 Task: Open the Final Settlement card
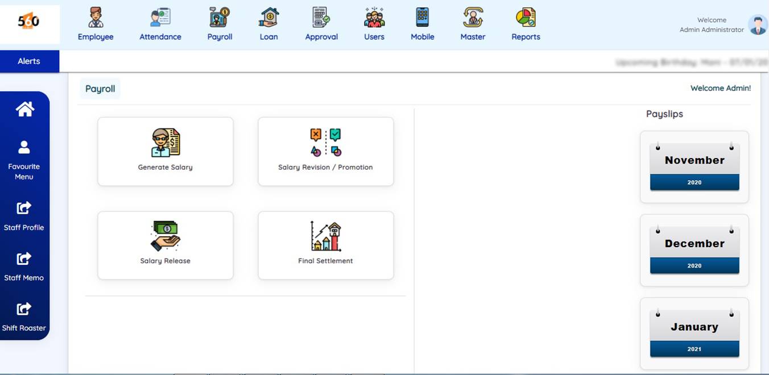tap(326, 245)
